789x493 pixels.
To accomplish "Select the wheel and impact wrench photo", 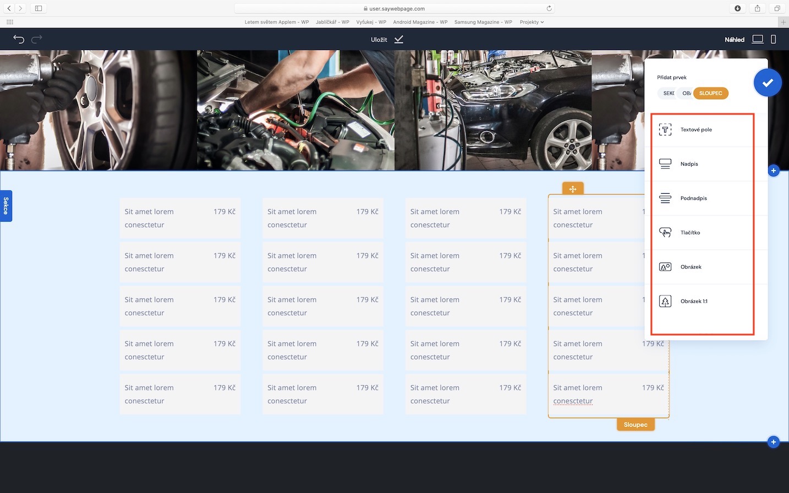I will pos(98,110).
